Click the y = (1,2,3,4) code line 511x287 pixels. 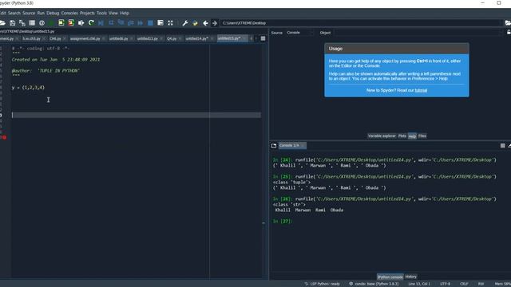pos(28,88)
